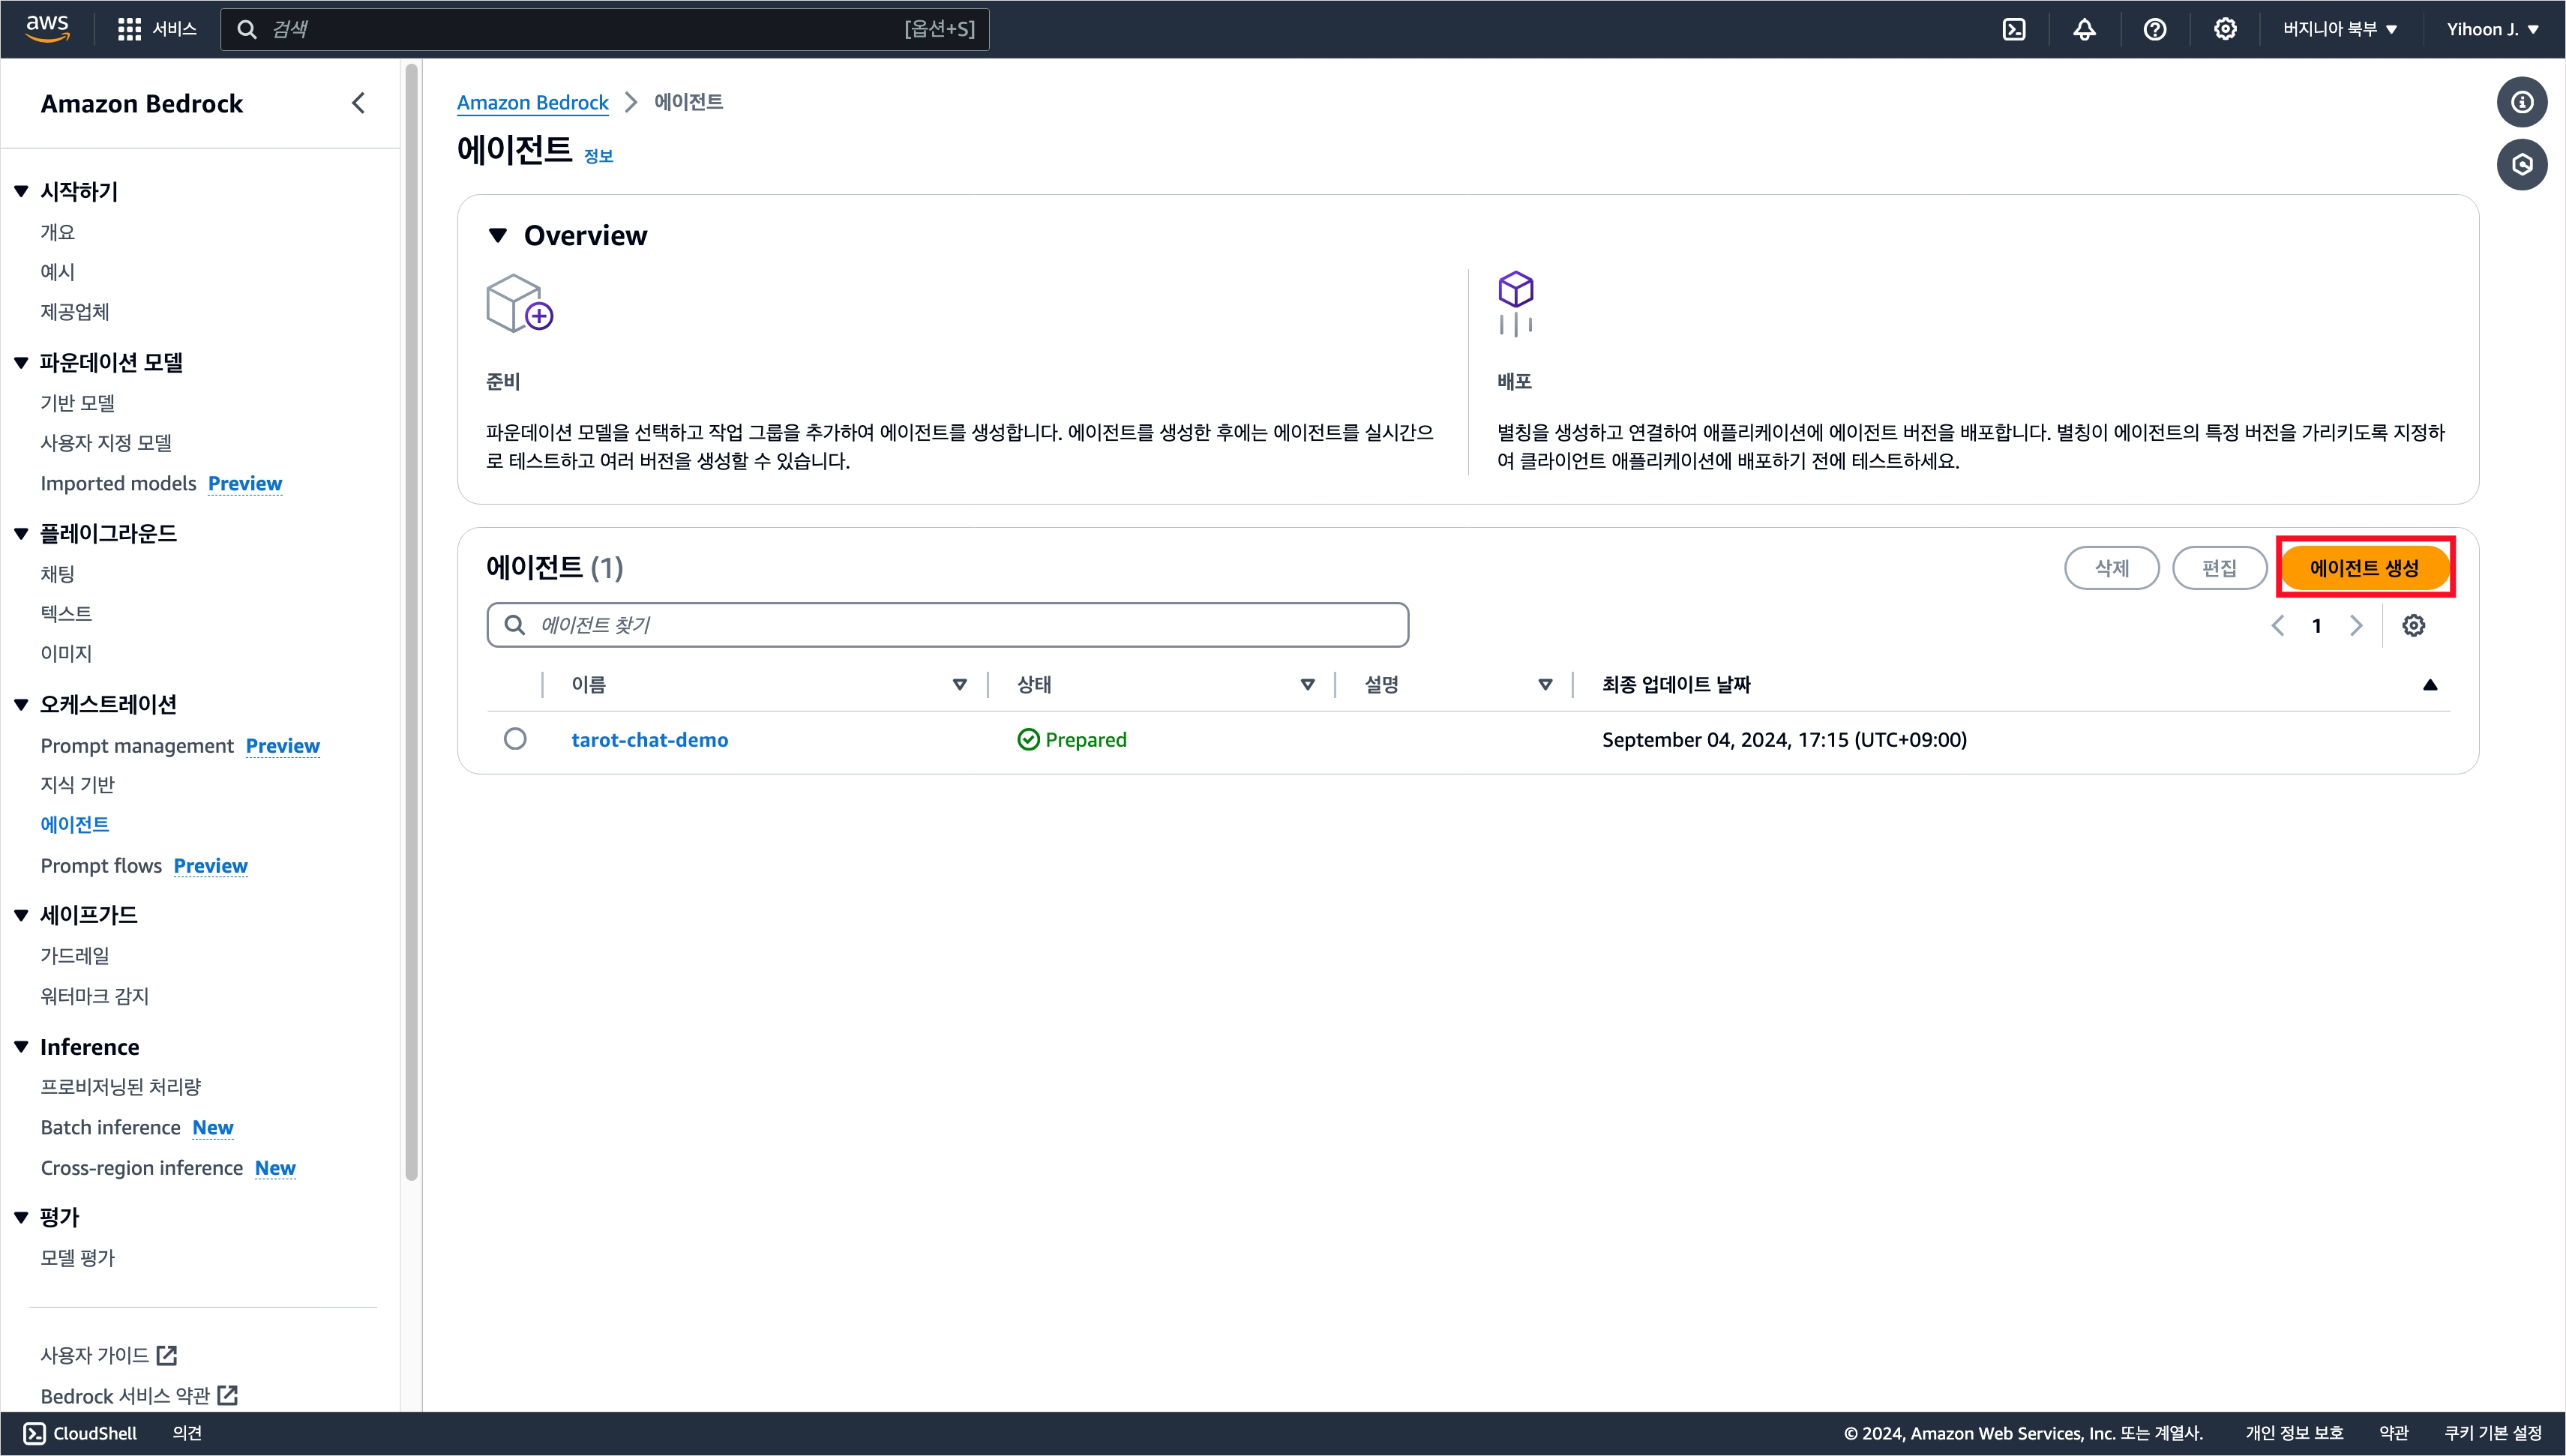Open the 버지니아 북부 region dropdown

tap(2340, 29)
